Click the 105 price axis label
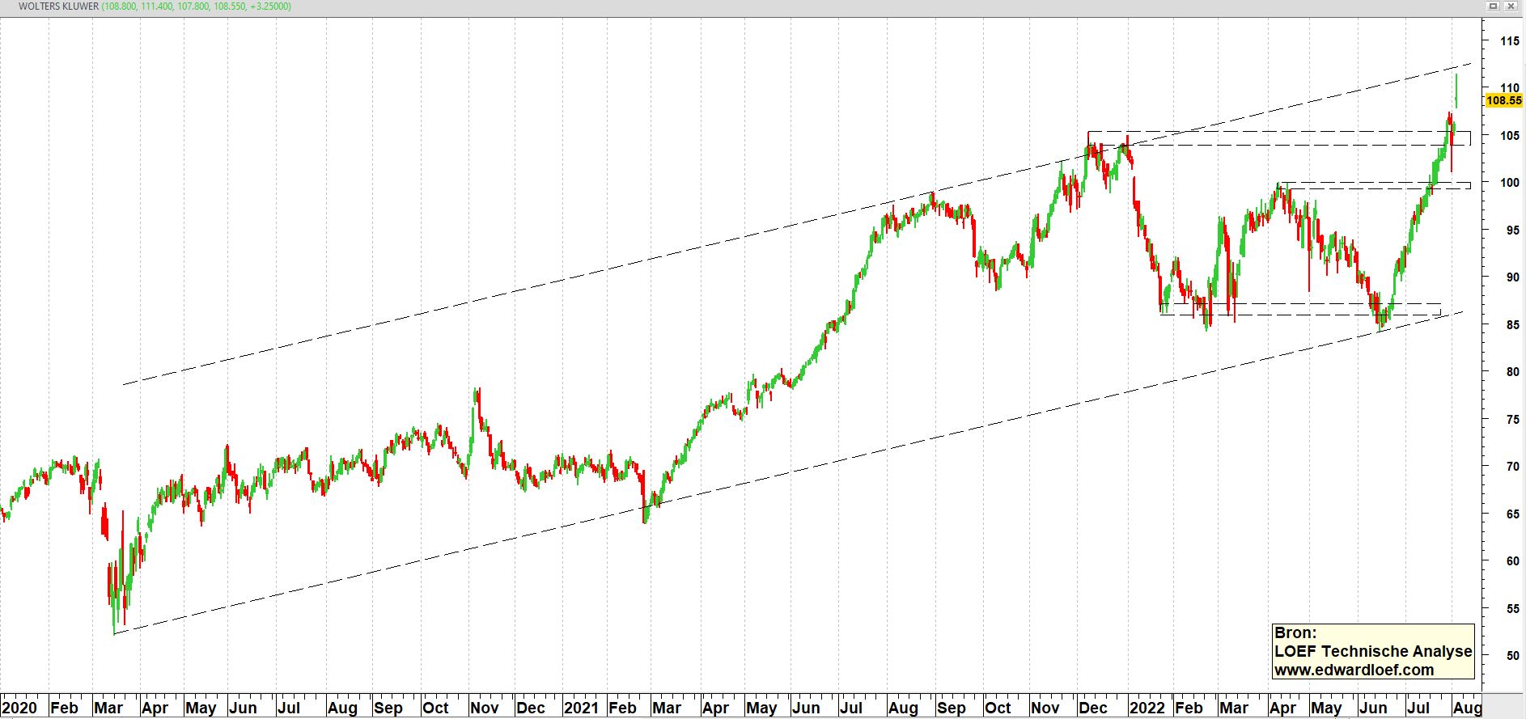1526x719 pixels. click(1509, 135)
